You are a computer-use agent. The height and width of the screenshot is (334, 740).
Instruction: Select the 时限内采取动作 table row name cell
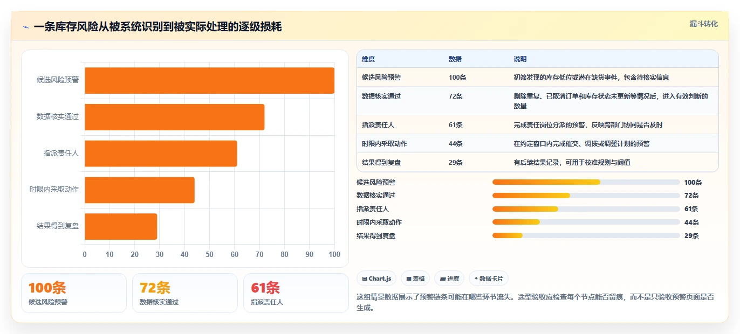(x=385, y=144)
